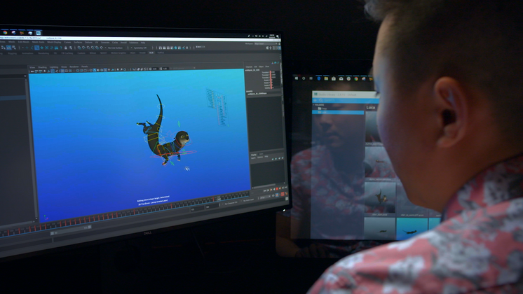Click the blue render icon in status line
This screenshot has width=523, height=294.
click(x=176, y=48)
